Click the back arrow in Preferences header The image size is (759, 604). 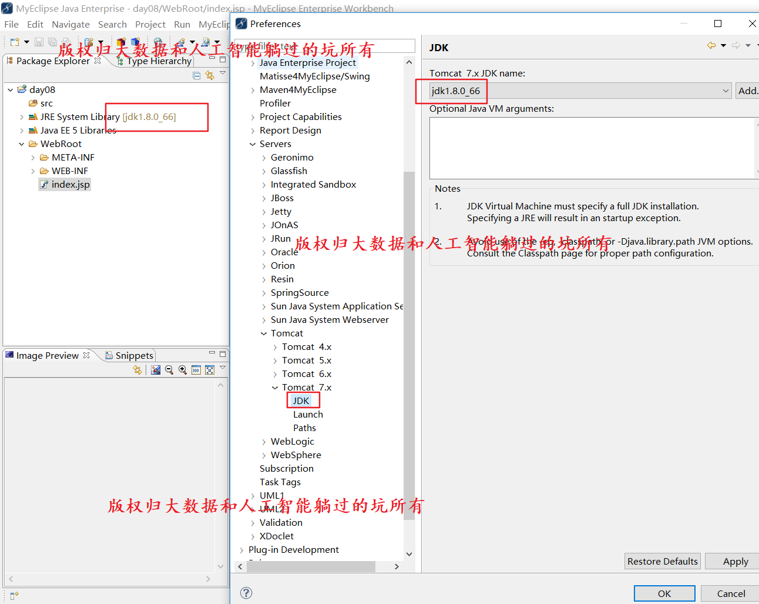(711, 45)
